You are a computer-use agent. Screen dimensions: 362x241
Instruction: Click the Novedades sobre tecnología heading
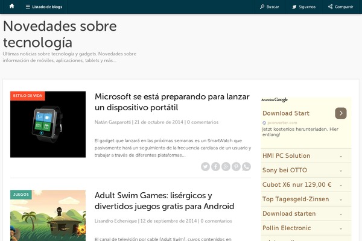(x=60, y=34)
